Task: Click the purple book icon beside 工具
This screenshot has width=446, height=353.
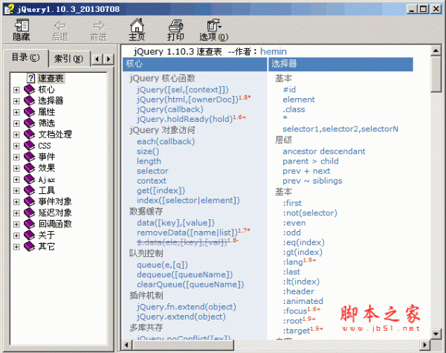Action: coord(29,190)
